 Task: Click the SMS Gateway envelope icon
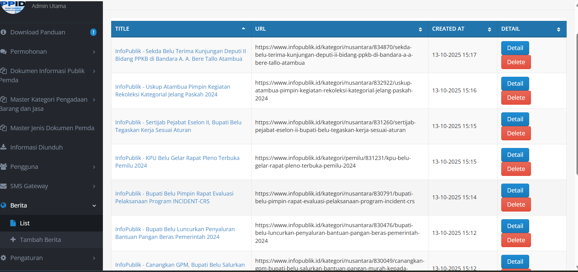click(3, 186)
